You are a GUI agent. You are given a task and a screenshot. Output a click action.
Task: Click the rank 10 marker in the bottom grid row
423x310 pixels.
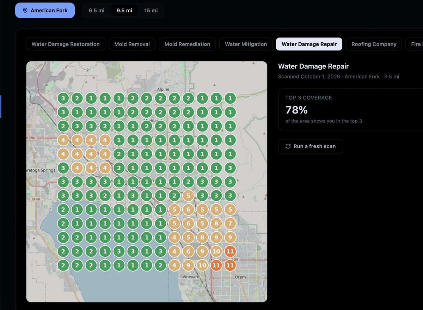[202, 265]
